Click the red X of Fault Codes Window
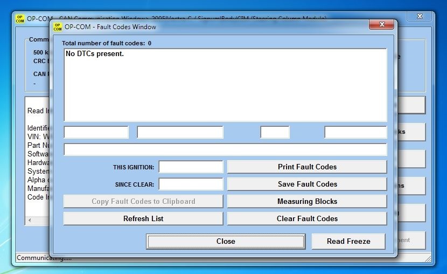The width and height of the screenshot is (447, 274). coord(381,25)
